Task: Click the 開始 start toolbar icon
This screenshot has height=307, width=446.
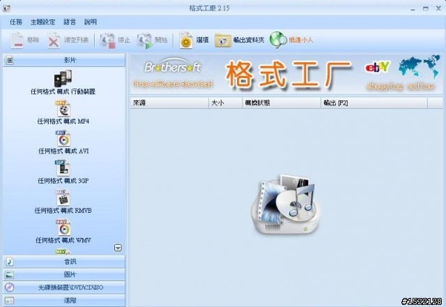Action: (144, 40)
